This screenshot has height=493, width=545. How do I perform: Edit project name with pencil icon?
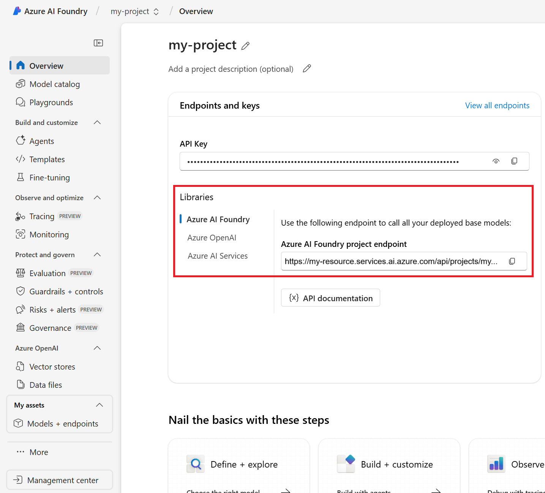tap(246, 46)
